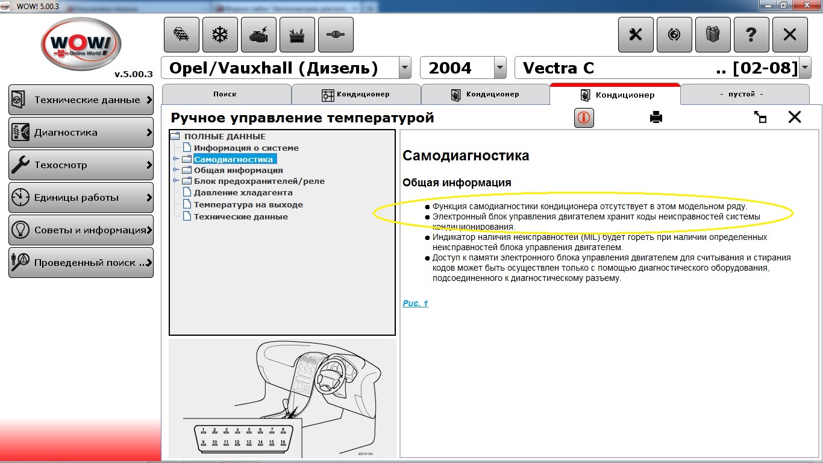Click the Самодиагностика tree label
The width and height of the screenshot is (823, 463).
[x=233, y=160]
